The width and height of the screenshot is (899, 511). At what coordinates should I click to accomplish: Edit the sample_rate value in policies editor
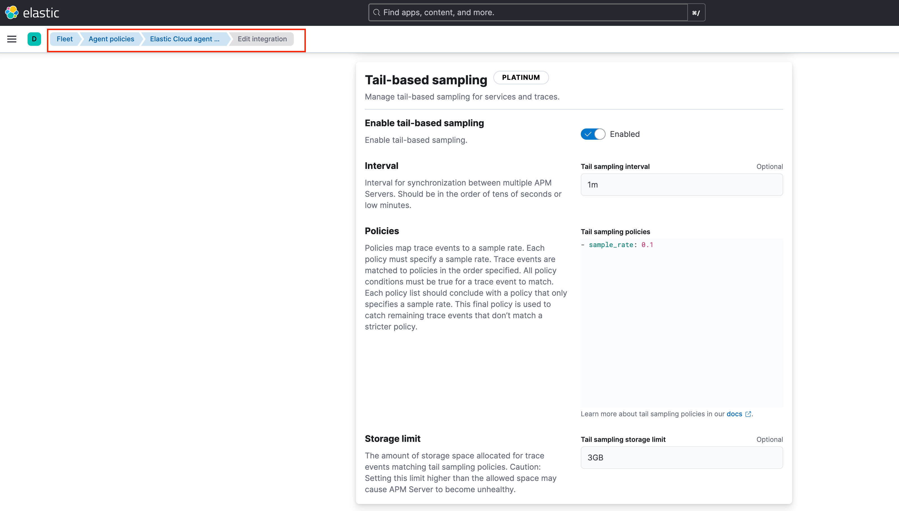[x=647, y=245]
